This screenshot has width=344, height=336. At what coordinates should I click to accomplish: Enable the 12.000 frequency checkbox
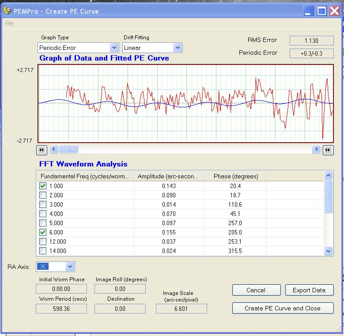pos(43,242)
